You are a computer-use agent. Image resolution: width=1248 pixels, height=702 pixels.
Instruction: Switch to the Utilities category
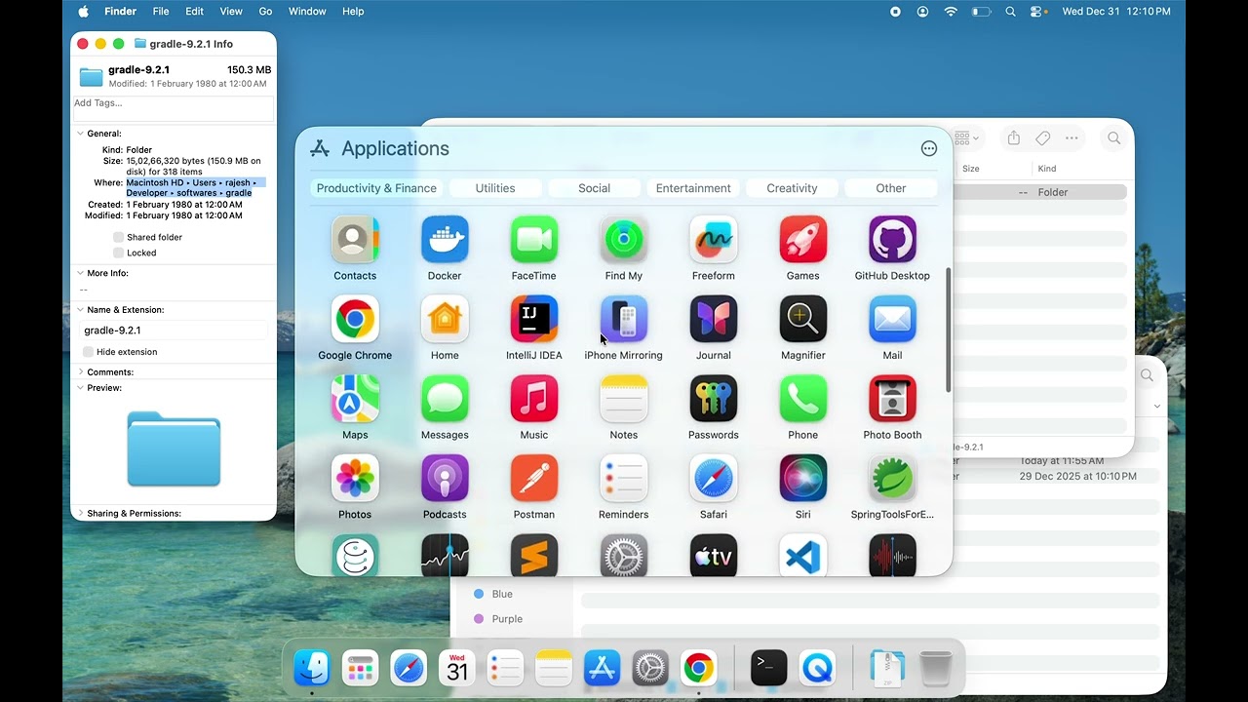click(x=495, y=188)
